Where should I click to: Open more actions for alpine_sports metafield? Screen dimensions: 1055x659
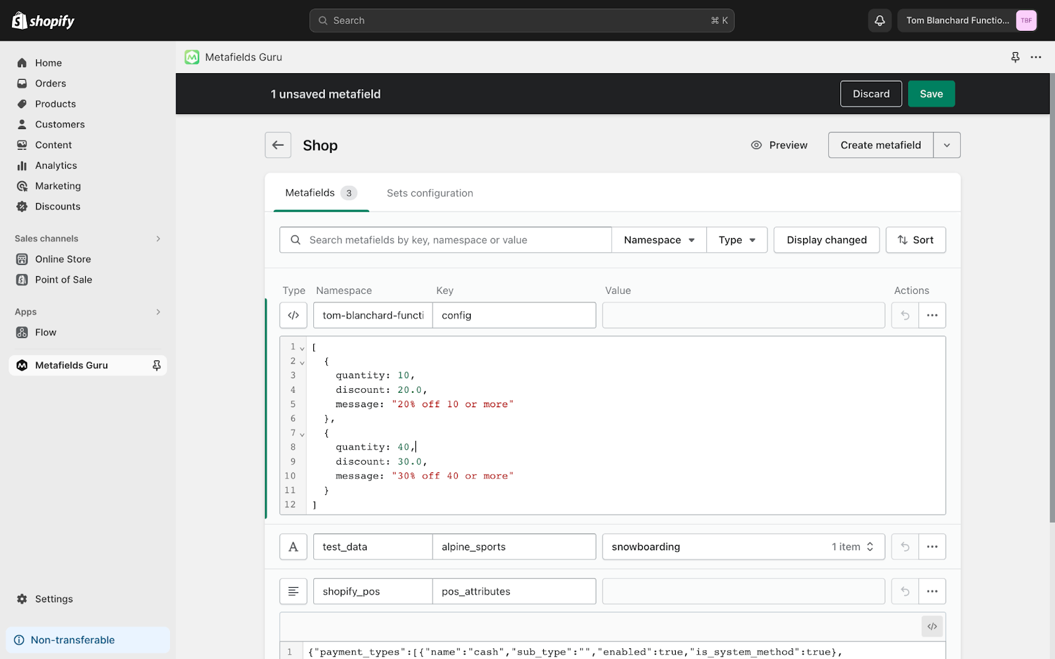coord(932,546)
